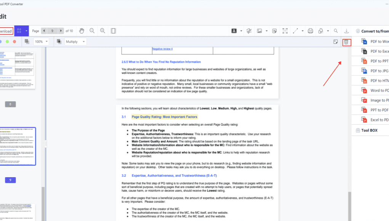The image size is (389, 221).
Task: Zoom in on the document
Action: (x=102, y=31)
